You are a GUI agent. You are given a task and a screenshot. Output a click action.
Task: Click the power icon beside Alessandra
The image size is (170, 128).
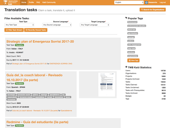(146, 3)
